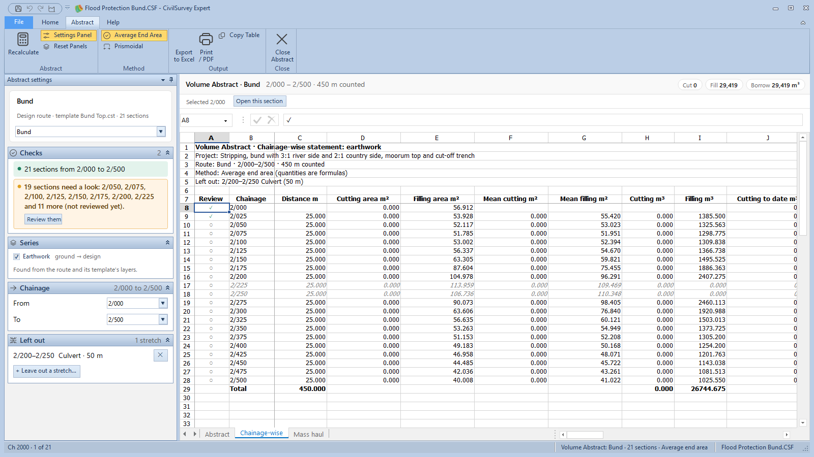Switch to the Home ribbon tab
This screenshot has height=457, width=814.
50,22
